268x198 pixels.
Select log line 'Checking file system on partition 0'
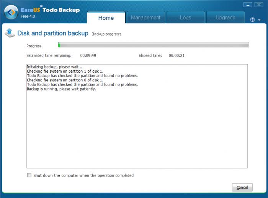(65, 80)
